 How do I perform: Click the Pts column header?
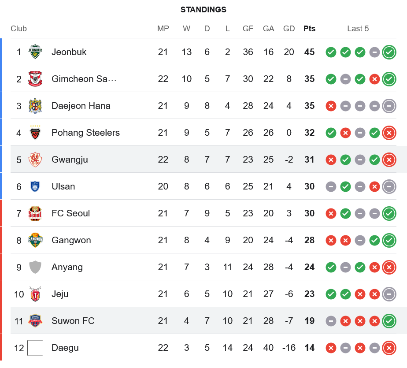[310, 29]
